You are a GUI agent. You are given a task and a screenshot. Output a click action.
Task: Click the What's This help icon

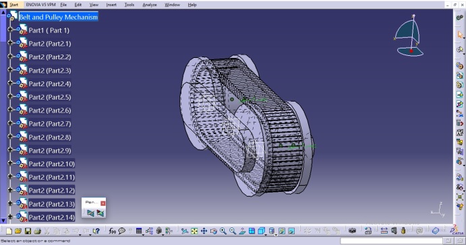[x=96, y=231]
